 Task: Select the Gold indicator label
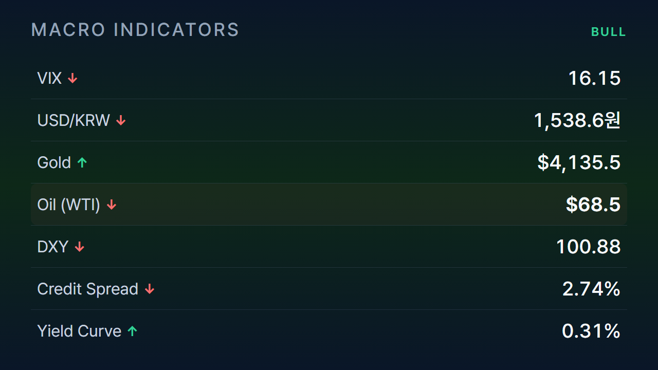(x=54, y=162)
